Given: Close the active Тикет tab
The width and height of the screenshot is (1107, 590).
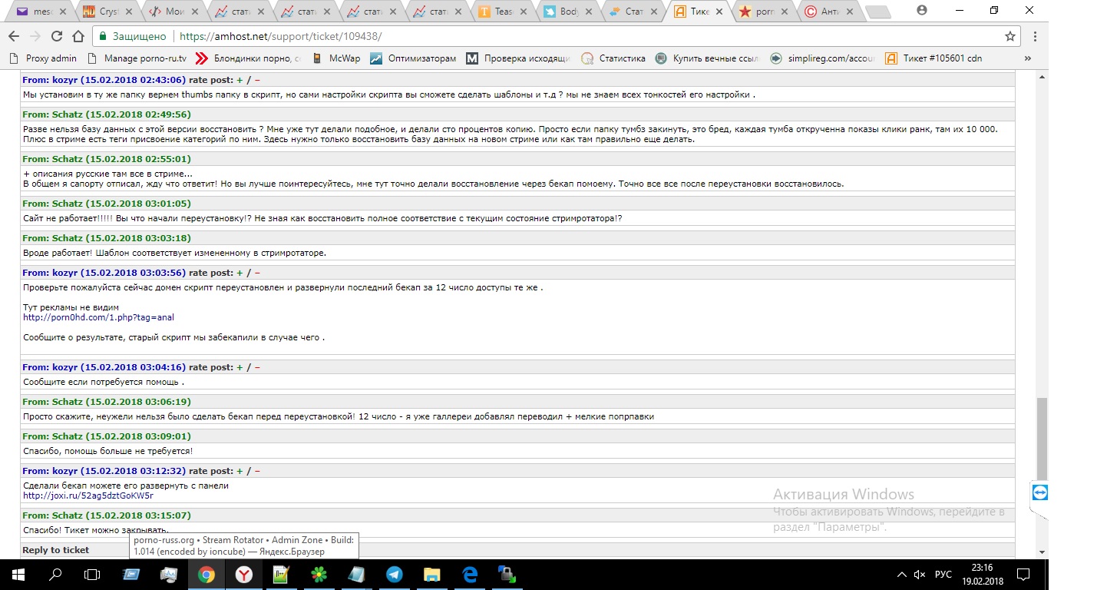Looking at the screenshot, I should pyautogui.click(x=719, y=12).
